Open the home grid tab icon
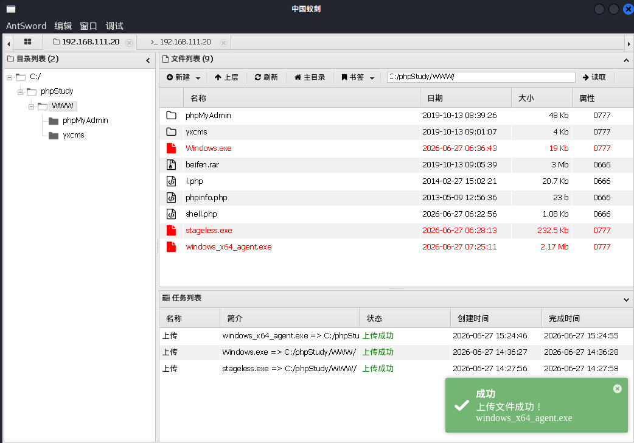Viewport: 634px width, 443px height. [27, 41]
